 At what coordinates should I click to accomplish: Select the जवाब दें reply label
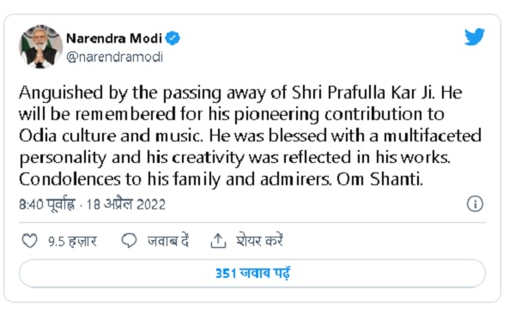tap(168, 241)
